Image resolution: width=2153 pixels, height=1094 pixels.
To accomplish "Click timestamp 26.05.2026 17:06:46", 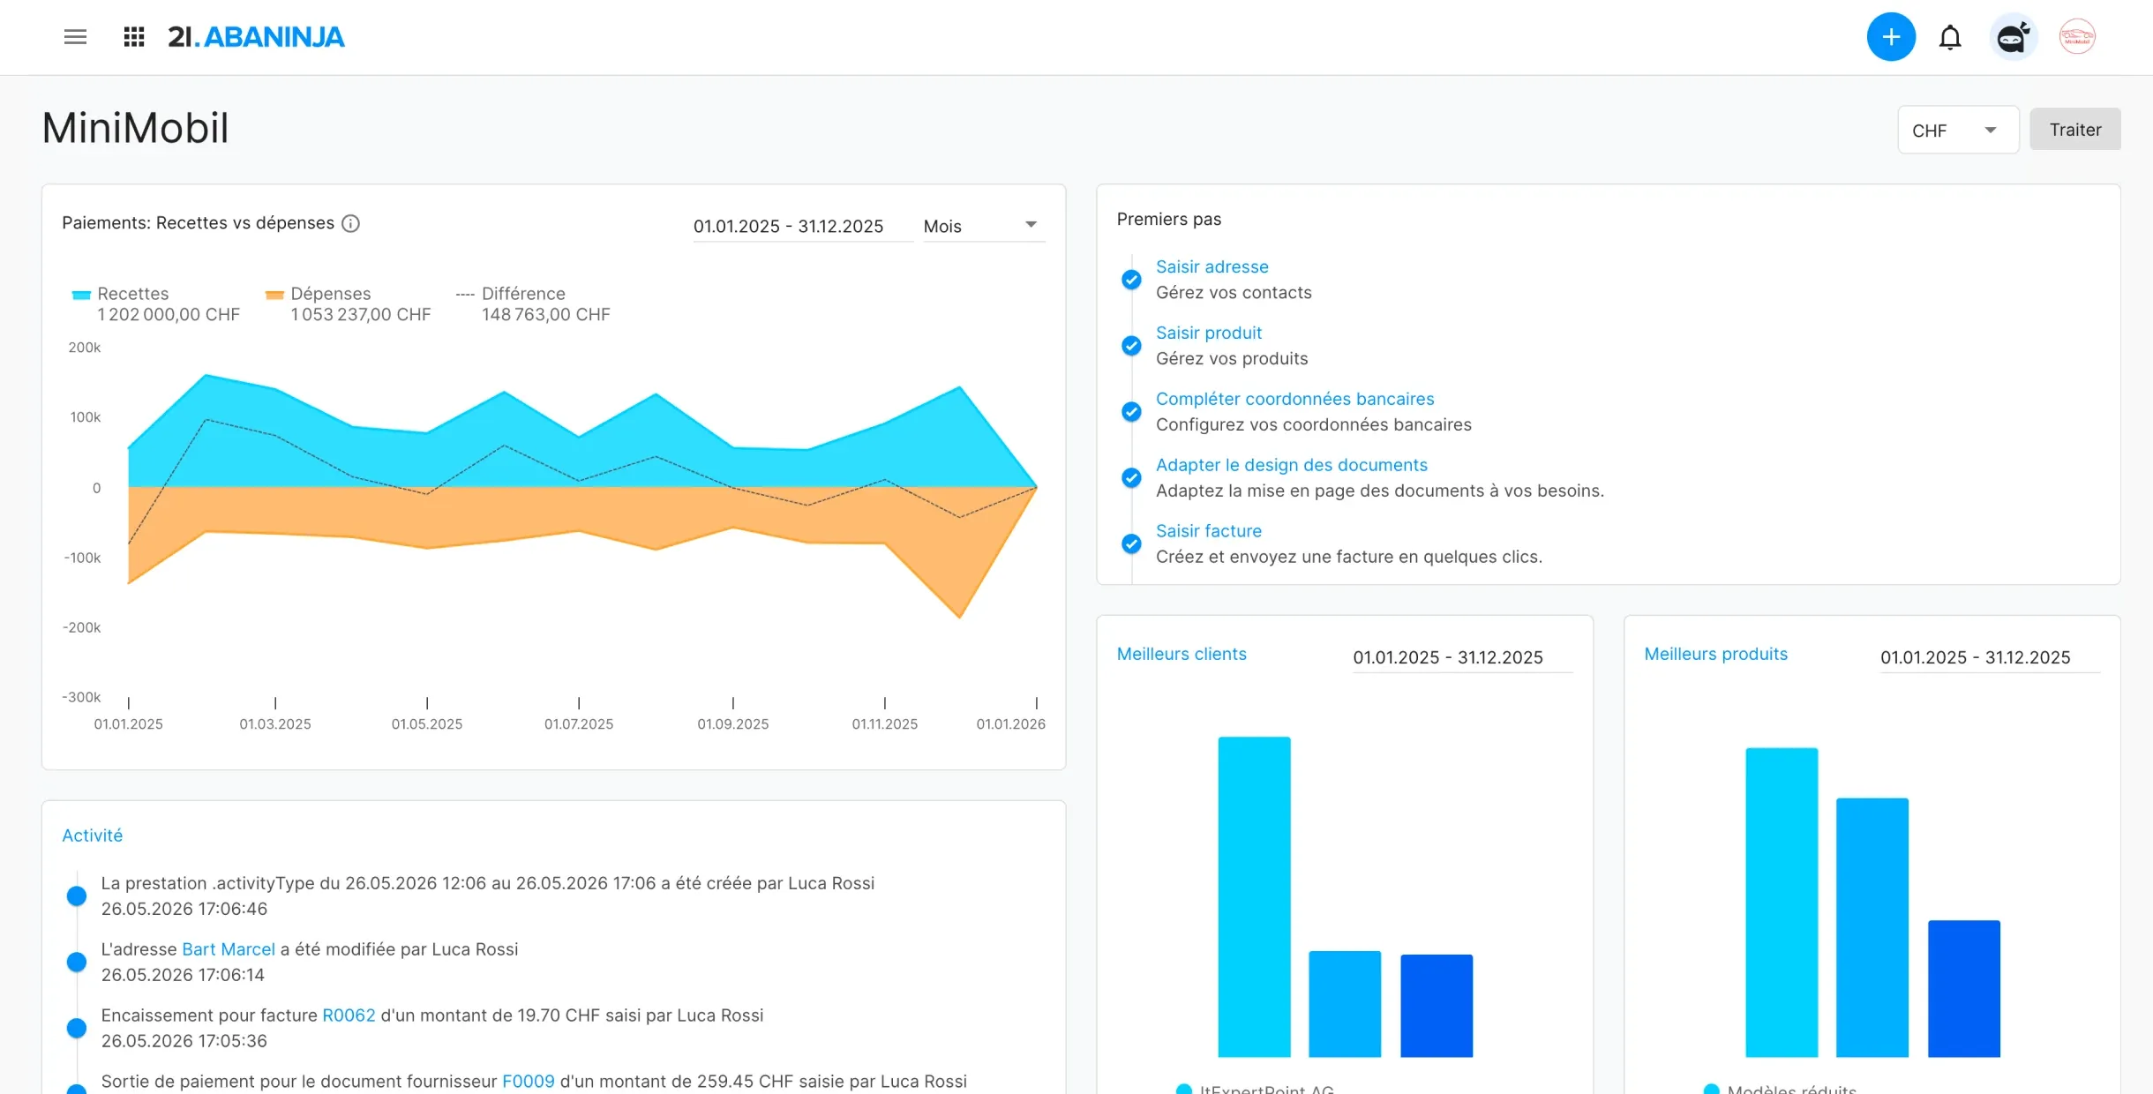I will pos(184,909).
